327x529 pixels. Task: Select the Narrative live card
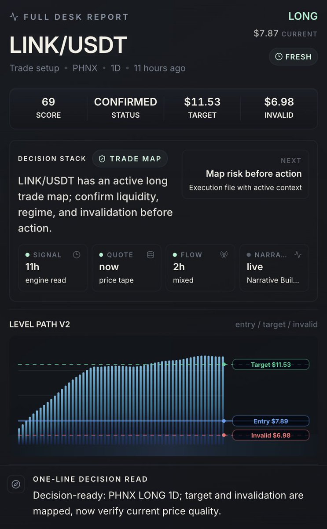[274, 268]
